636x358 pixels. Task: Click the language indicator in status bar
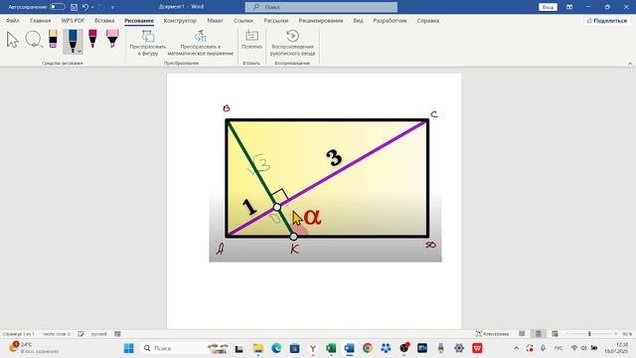pyautogui.click(x=98, y=334)
